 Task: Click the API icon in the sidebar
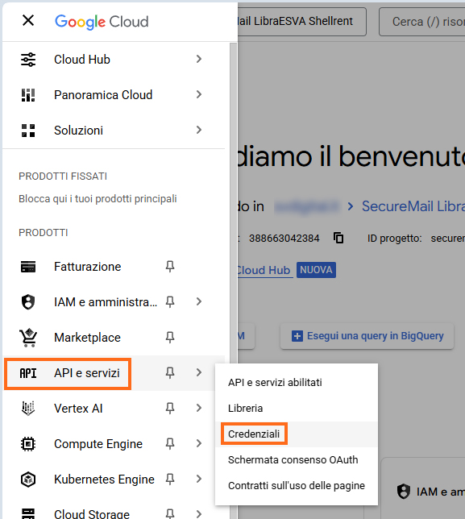[28, 373]
